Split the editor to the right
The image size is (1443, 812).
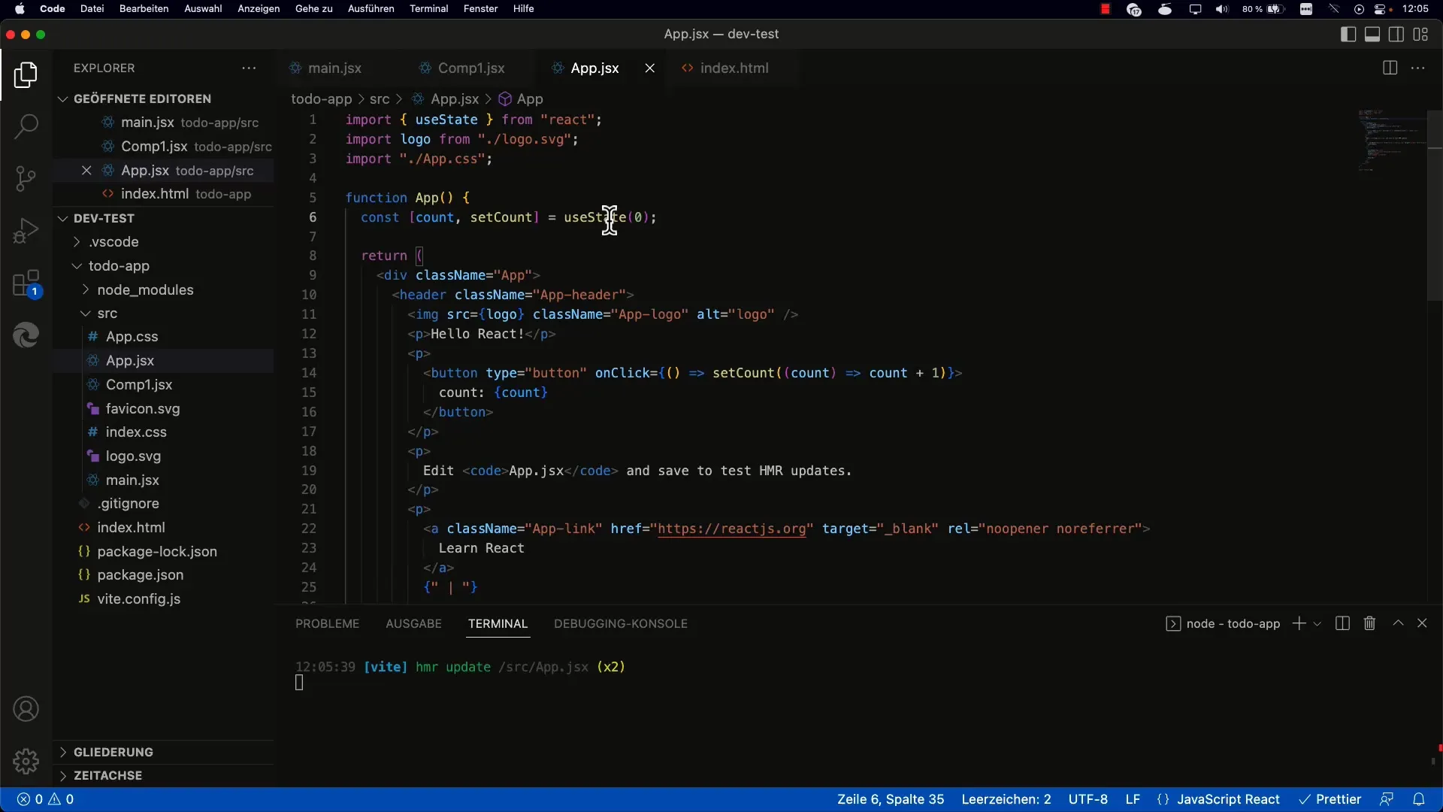point(1390,68)
